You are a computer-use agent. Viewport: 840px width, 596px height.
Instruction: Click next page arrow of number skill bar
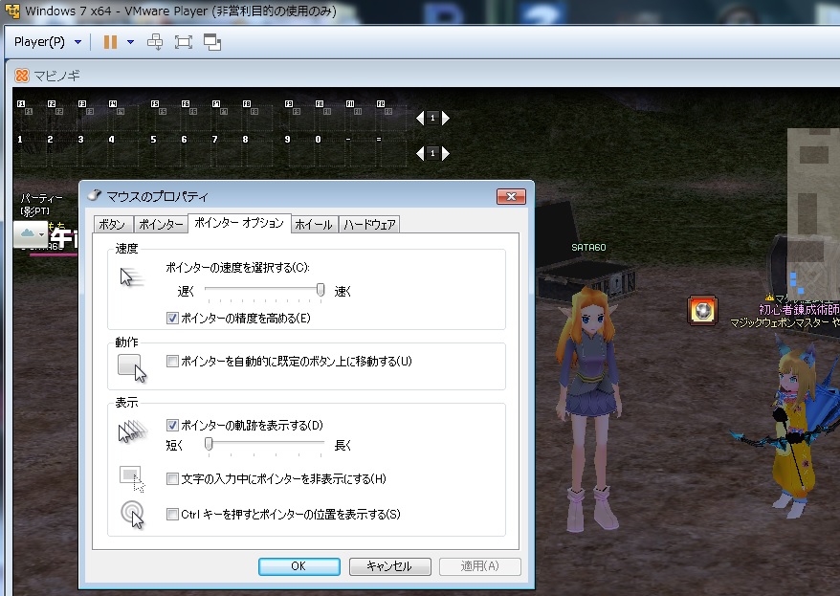point(446,153)
